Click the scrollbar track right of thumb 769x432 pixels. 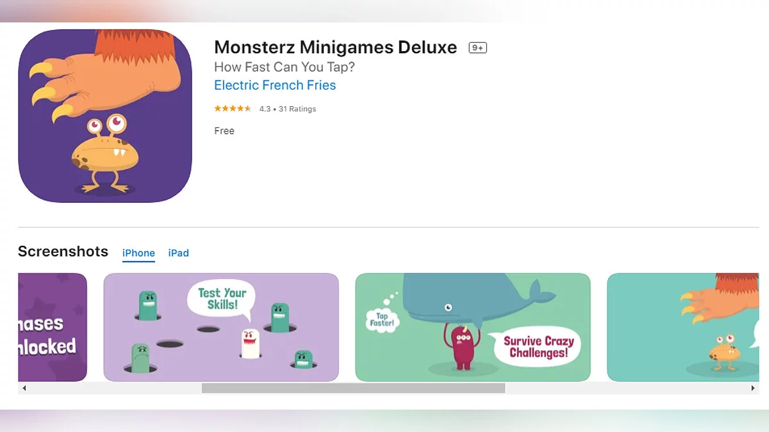pos(625,388)
